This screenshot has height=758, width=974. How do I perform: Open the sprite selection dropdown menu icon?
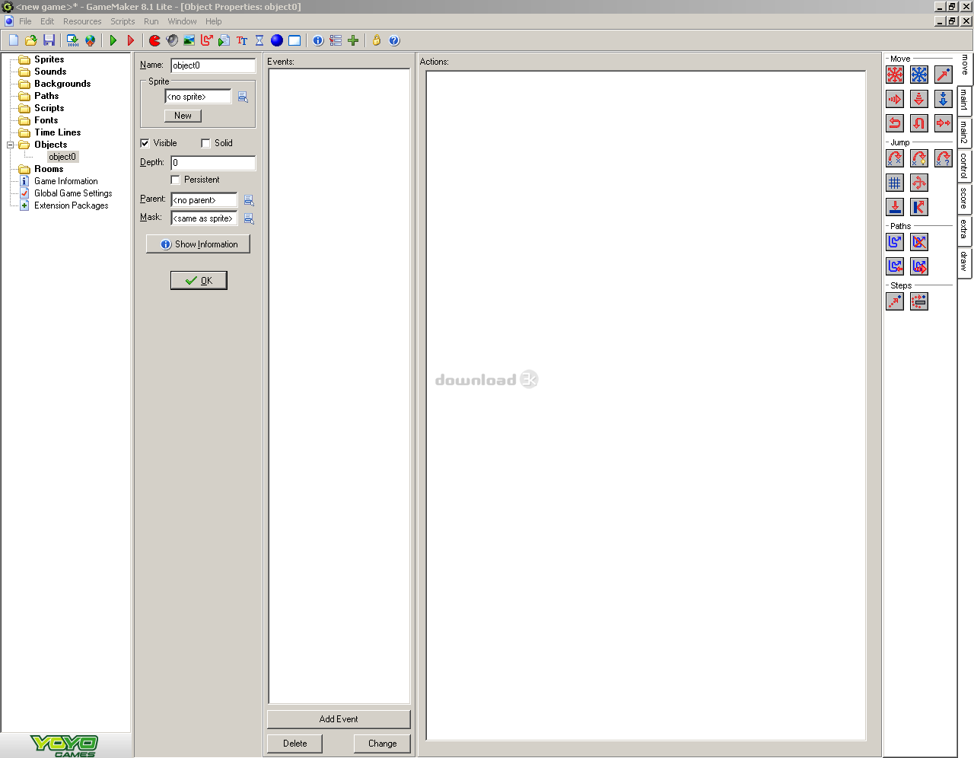pos(243,97)
